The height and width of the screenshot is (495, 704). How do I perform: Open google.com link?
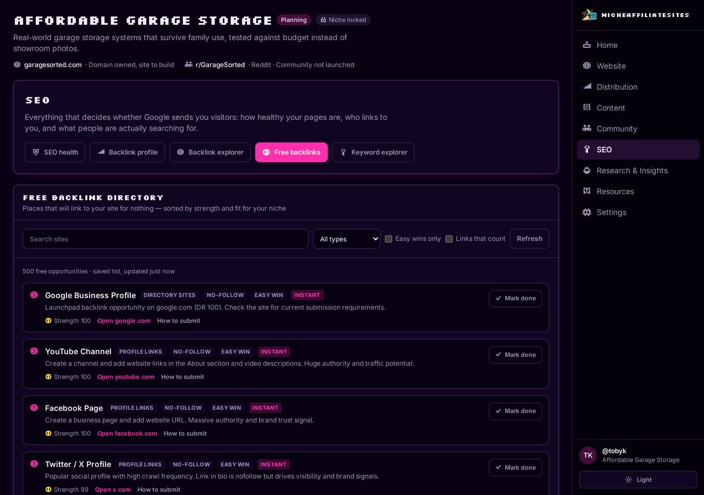124,321
